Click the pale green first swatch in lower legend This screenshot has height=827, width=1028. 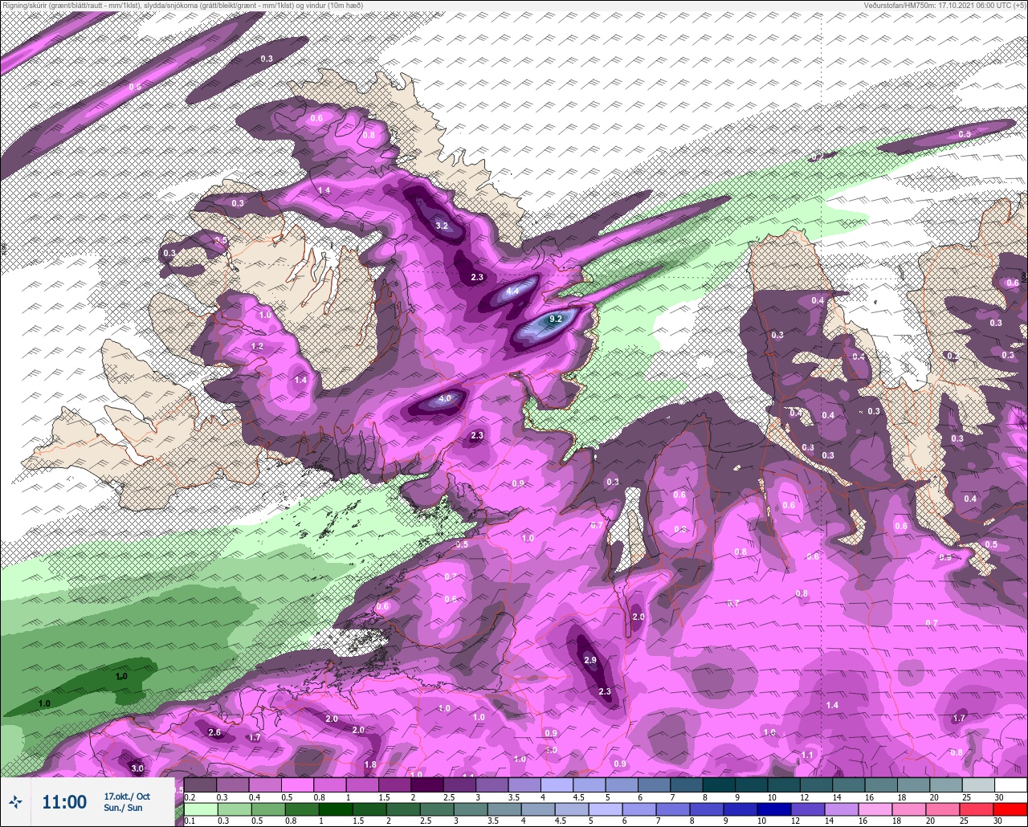(x=200, y=809)
